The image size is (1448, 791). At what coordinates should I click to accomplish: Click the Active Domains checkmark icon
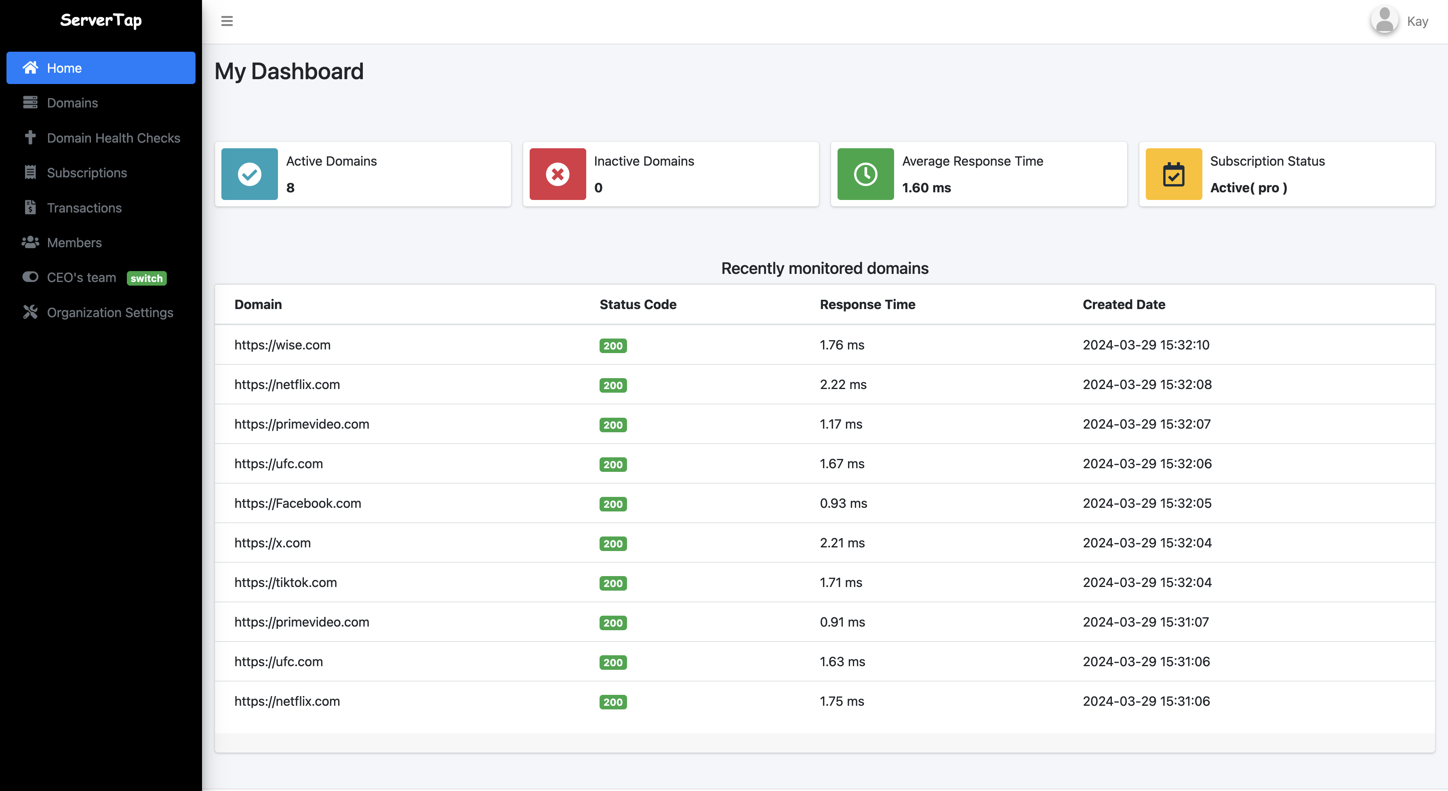[250, 174]
